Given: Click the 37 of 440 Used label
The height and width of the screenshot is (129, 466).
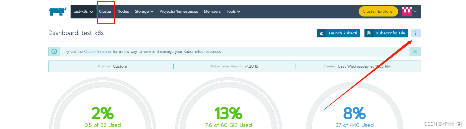Looking at the screenshot, I should (x=354, y=125).
